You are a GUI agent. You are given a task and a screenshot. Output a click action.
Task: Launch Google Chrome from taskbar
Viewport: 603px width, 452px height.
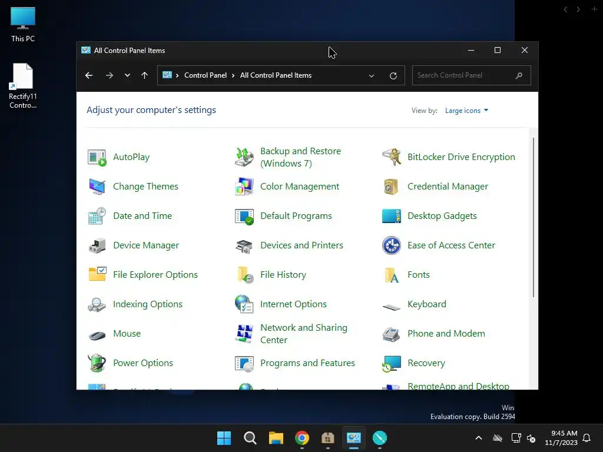pyautogui.click(x=302, y=438)
